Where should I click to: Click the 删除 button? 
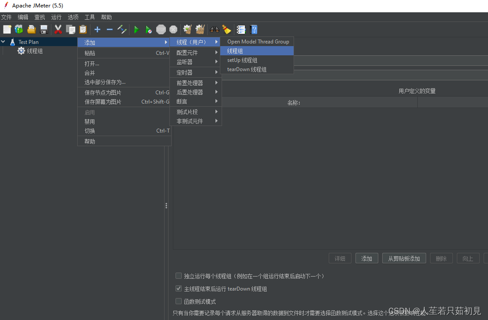441,259
